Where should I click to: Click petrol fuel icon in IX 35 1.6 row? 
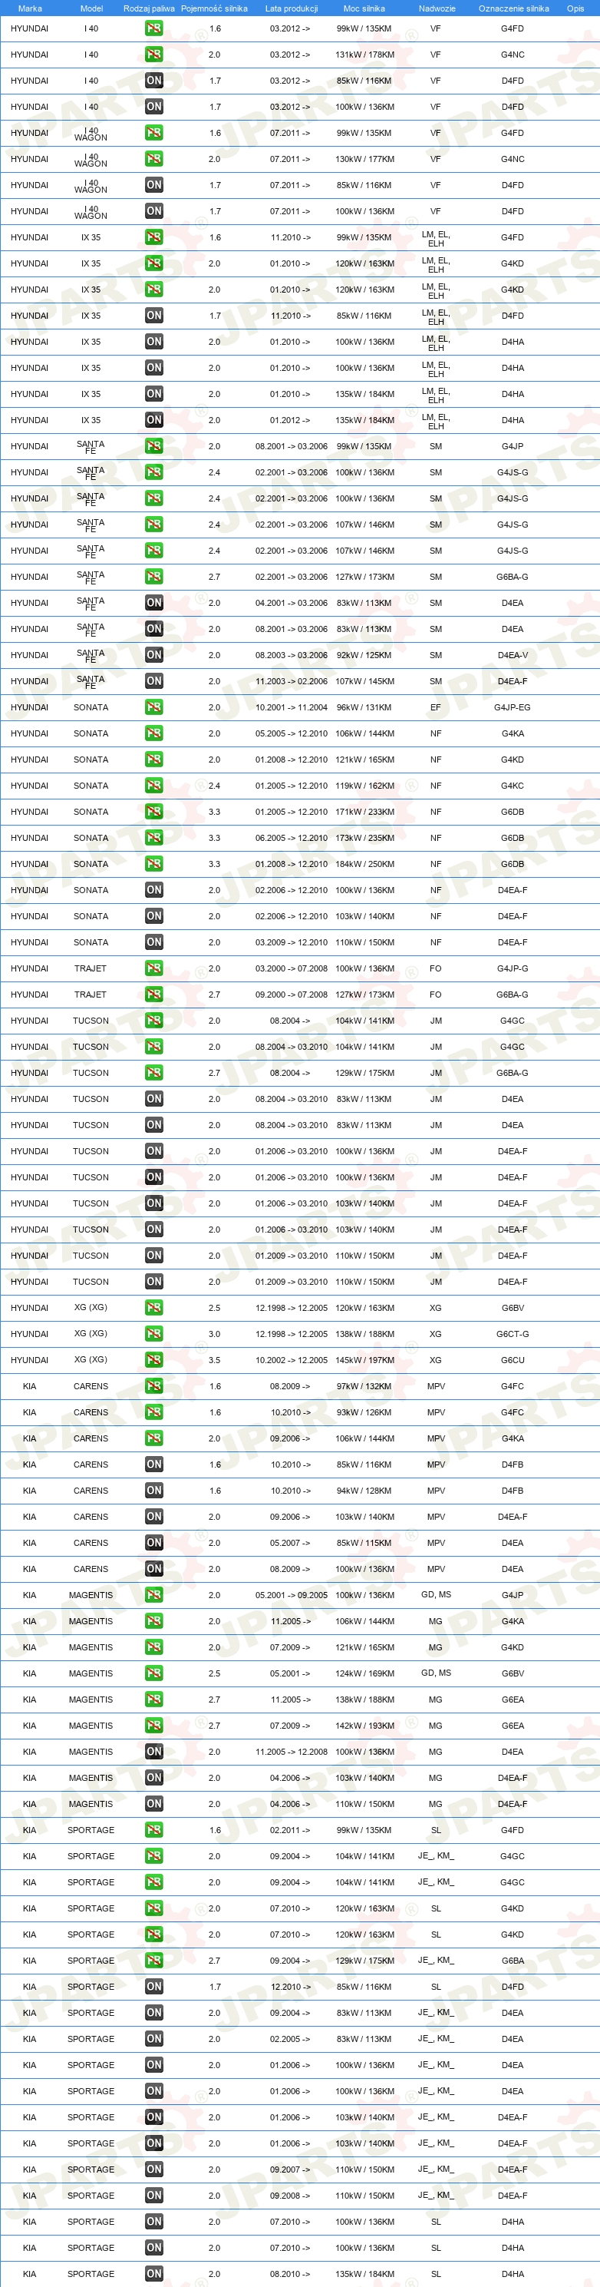tap(153, 237)
